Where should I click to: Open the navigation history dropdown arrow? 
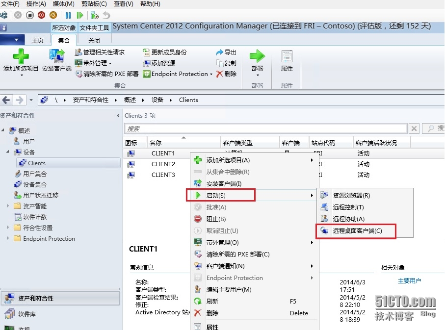pos(31,100)
